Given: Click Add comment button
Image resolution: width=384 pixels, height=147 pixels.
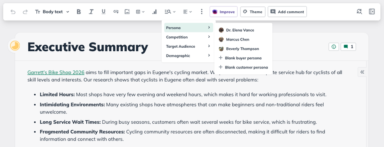Looking at the screenshot, I should coord(287,12).
